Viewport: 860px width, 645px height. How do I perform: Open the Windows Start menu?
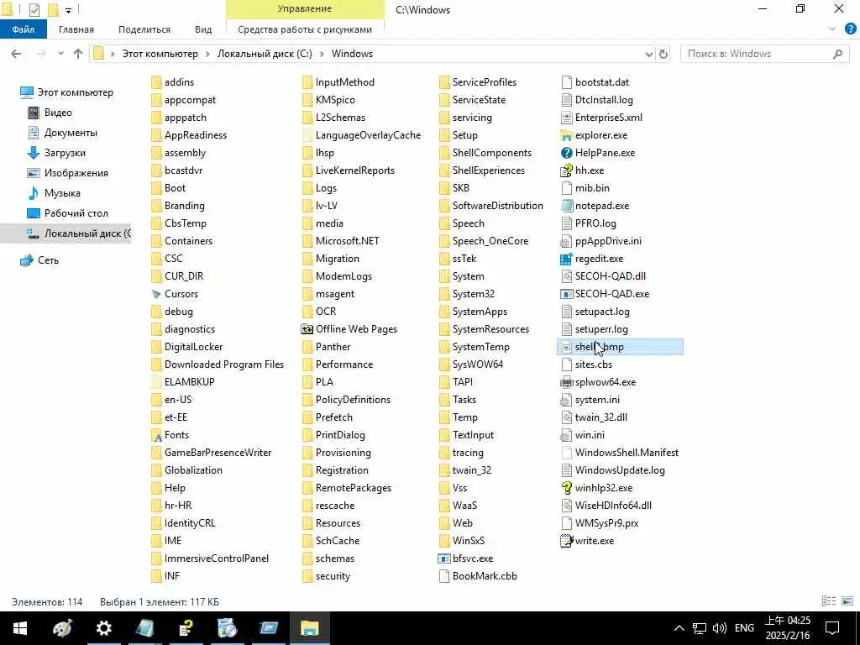click(x=20, y=628)
